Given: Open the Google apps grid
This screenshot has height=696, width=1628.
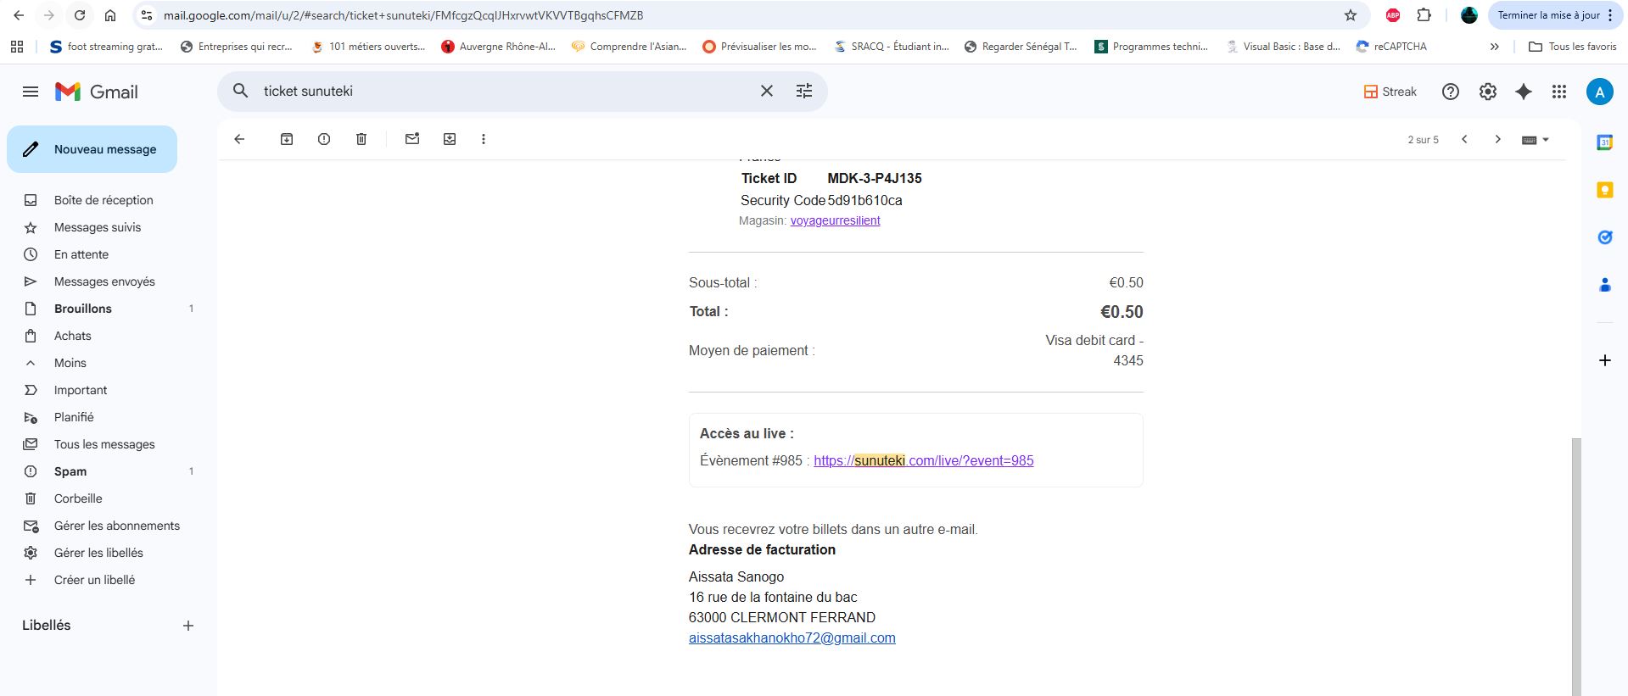Looking at the screenshot, I should (x=1558, y=92).
